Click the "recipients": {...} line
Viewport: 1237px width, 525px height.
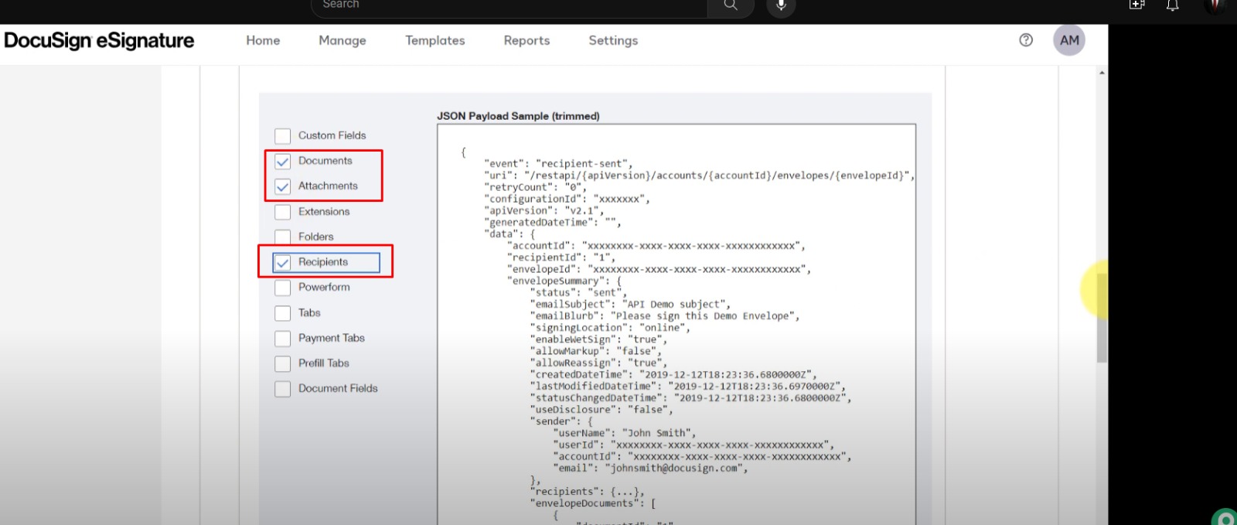(x=587, y=492)
